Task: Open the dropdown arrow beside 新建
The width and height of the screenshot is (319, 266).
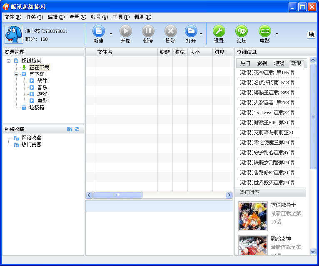Action: tap(111, 34)
